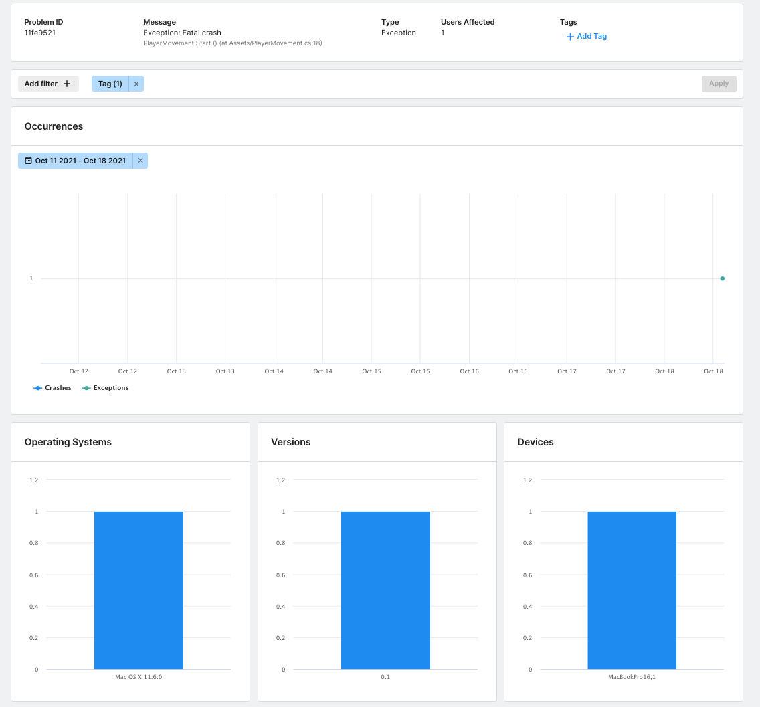760x707 pixels.
Task: Click the calendar icon in date range
Action: tap(28, 161)
